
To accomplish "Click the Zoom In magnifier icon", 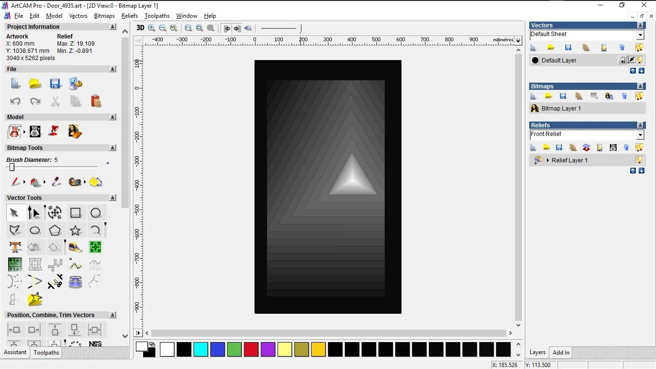I will [152, 28].
